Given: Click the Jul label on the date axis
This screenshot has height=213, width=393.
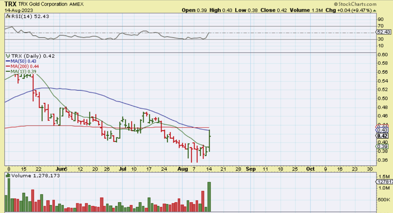Looking at the screenshot, I should pyautogui.click(x=123, y=169).
